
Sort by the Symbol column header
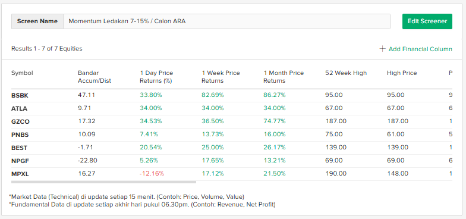[22, 73]
